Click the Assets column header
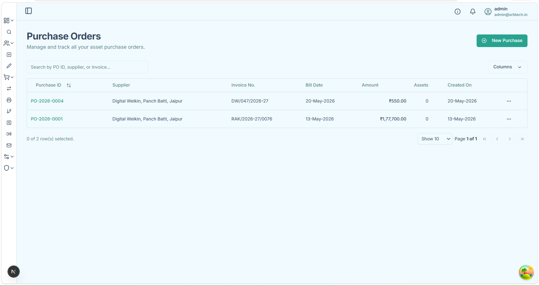The height and width of the screenshot is (286, 539). click(421, 85)
